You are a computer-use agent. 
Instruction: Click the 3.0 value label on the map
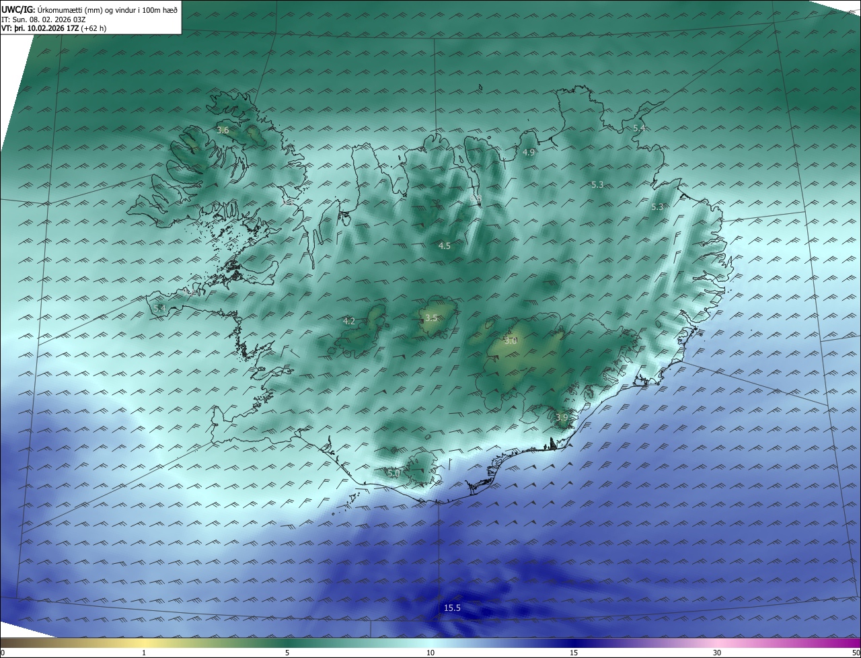coord(511,341)
